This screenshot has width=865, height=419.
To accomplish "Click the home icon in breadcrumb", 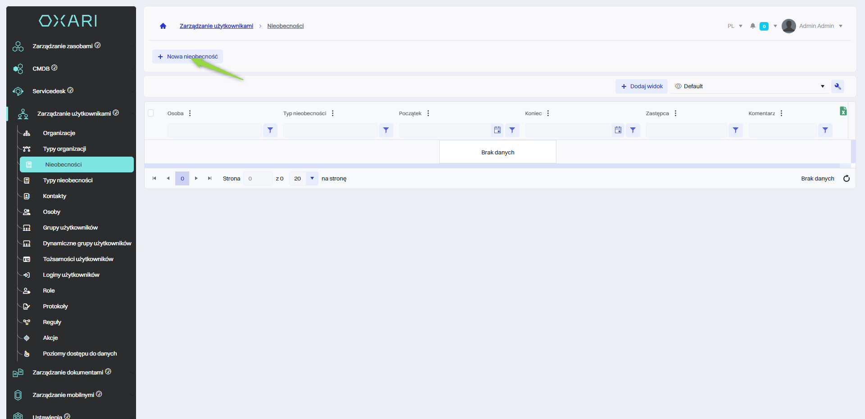I will tap(163, 26).
